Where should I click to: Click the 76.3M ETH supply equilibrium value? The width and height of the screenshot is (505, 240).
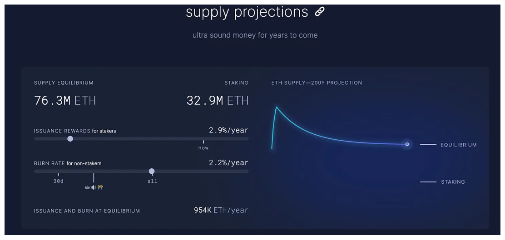point(65,100)
